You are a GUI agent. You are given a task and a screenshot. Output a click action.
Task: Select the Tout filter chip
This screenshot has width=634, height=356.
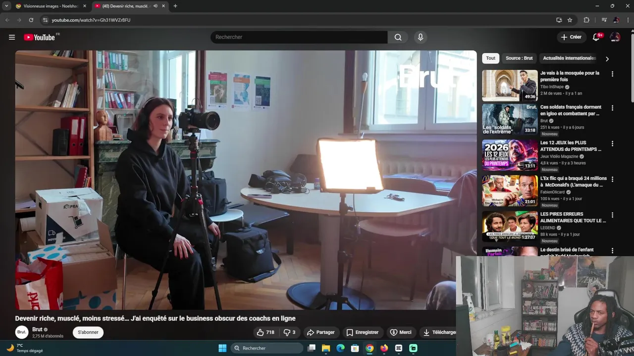click(x=490, y=58)
